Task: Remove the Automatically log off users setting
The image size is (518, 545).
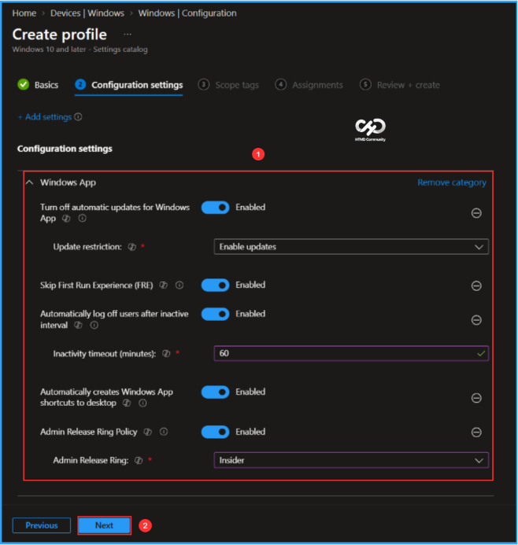Action: coord(476,320)
